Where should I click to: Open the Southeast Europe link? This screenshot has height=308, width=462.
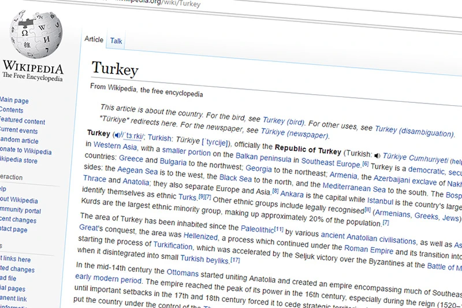click(331, 162)
